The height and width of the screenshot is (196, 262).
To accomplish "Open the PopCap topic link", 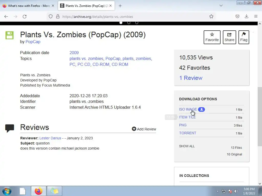I will pos(113,58).
